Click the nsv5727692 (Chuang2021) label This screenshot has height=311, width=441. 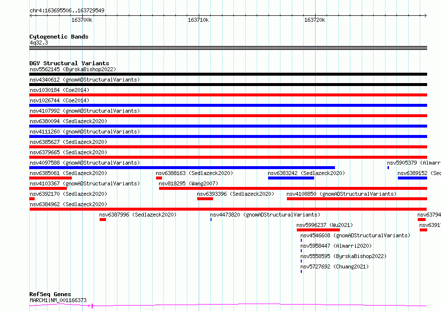point(334,267)
